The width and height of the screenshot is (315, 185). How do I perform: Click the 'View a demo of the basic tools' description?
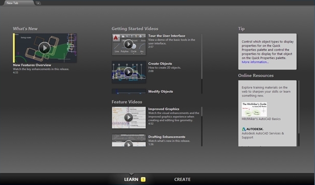tap(172, 42)
